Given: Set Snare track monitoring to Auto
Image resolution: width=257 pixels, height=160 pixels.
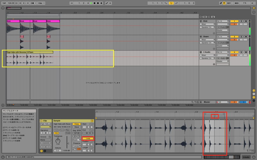Looking at the screenshot, I should coord(222,43).
